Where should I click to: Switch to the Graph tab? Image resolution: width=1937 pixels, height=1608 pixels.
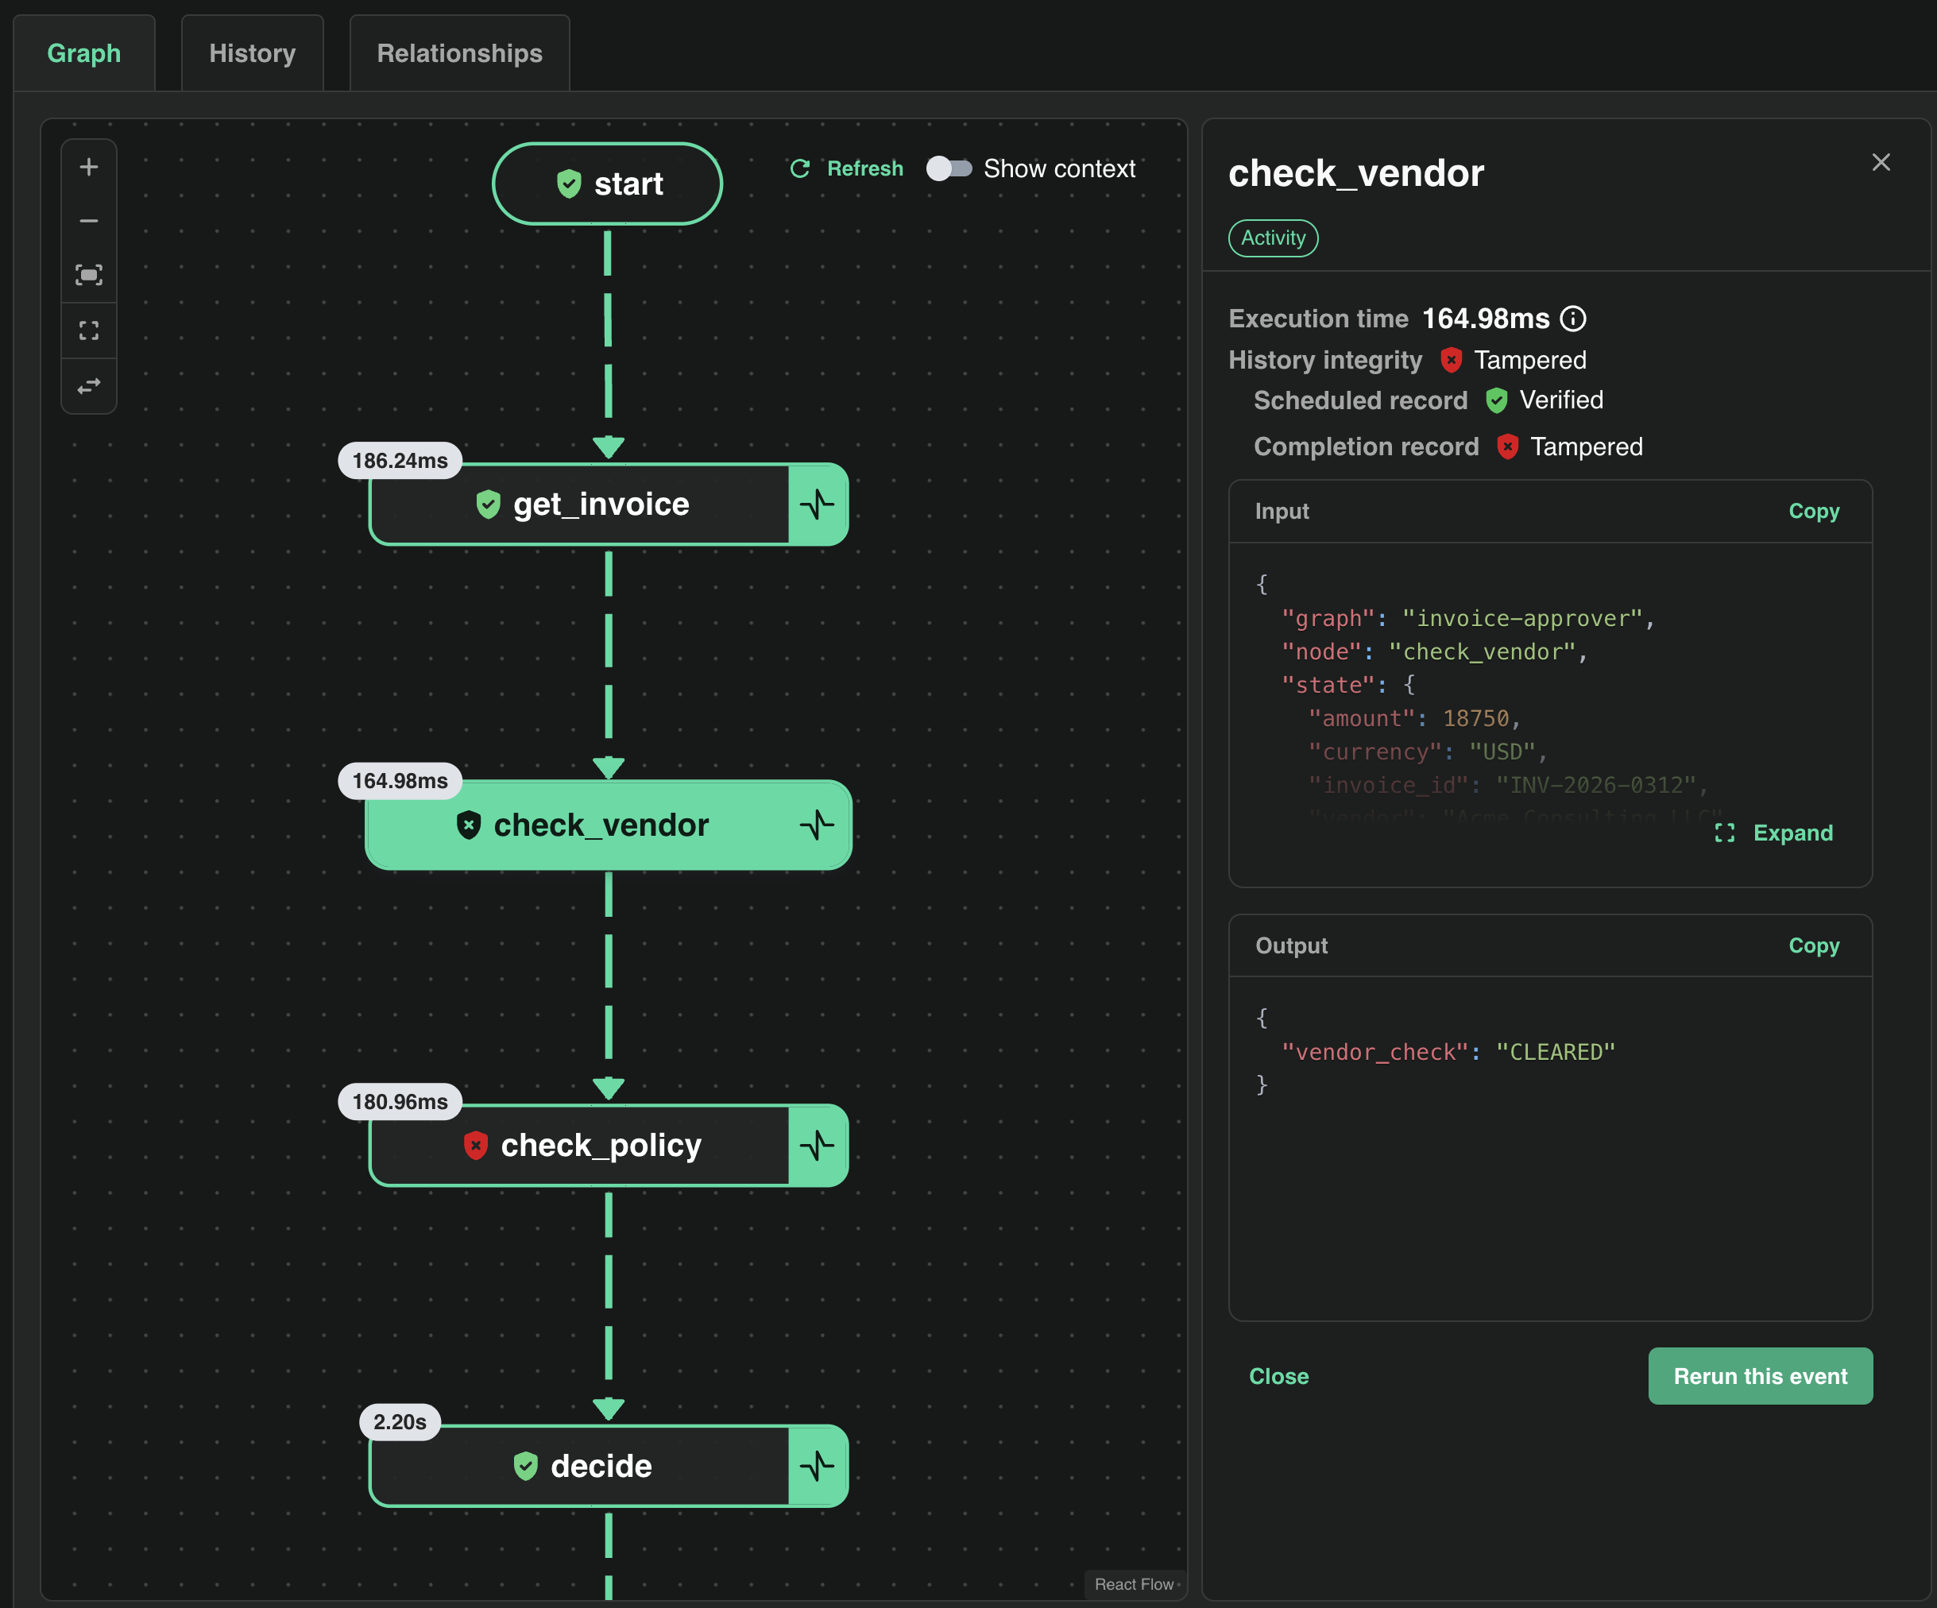point(84,53)
